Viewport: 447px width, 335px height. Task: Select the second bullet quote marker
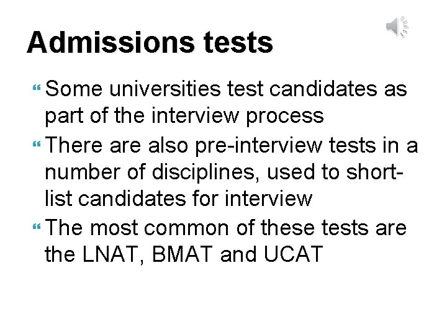37,144
